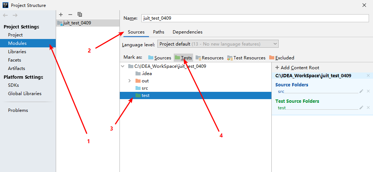Click the copy module icon
The width and height of the screenshot is (373, 172).
coord(80,15)
